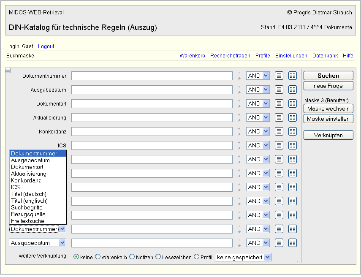Click the two-column table icon in the Aktualisierung row

293,117
